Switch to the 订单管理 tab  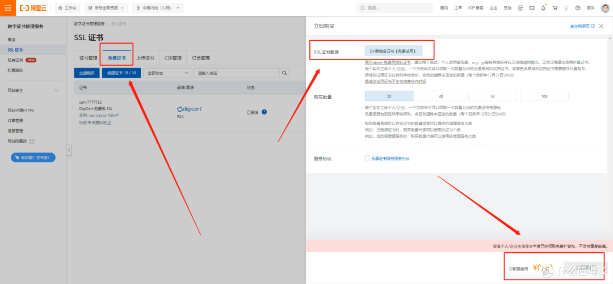point(201,58)
